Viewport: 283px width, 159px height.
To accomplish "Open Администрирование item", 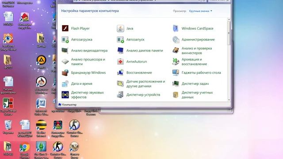I will tap(194, 39).
